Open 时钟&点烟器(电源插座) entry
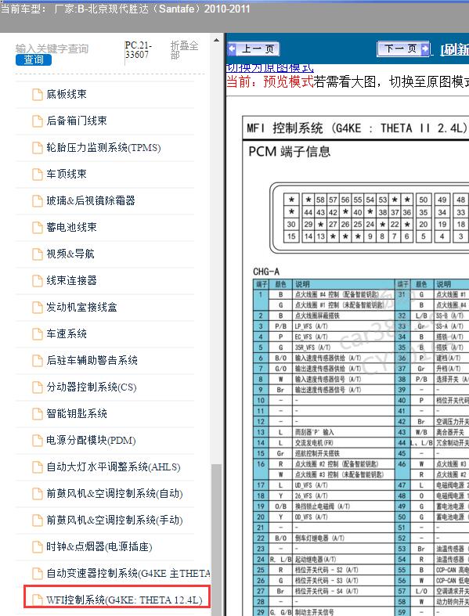Viewport: 469px width, 616px height. pos(99,547)
